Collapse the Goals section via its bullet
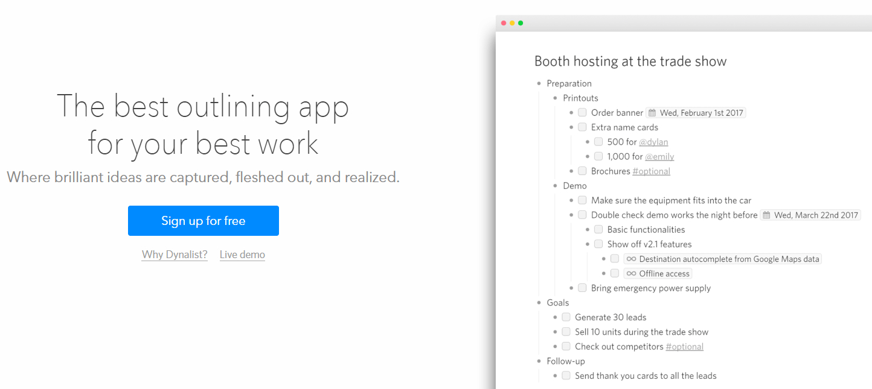This screenshot has height=389, width=872. click(538, 302)
